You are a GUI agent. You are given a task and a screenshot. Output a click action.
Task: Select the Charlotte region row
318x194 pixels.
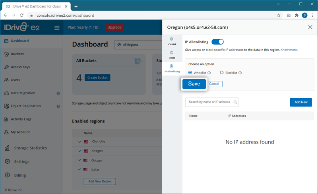[x=117, y=142]
